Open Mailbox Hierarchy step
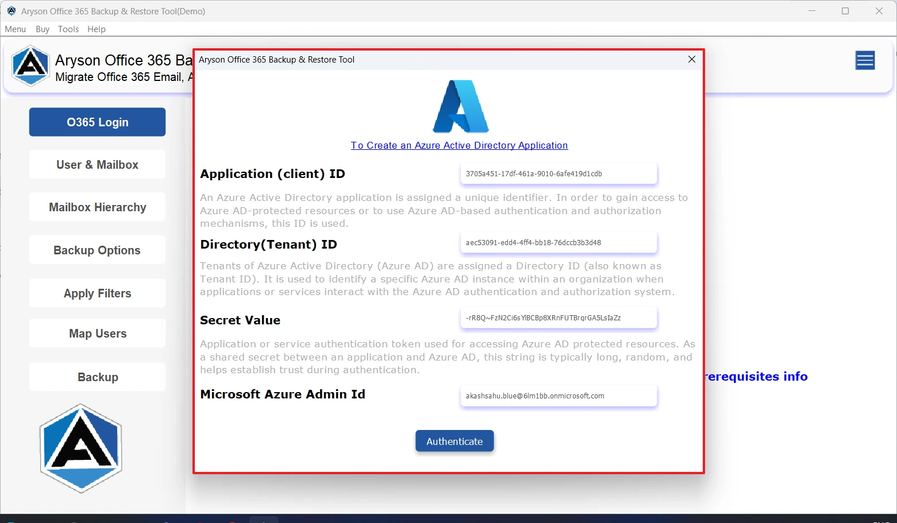The height and width of the screenshot is (523, 897). click(x=97, y=207)
